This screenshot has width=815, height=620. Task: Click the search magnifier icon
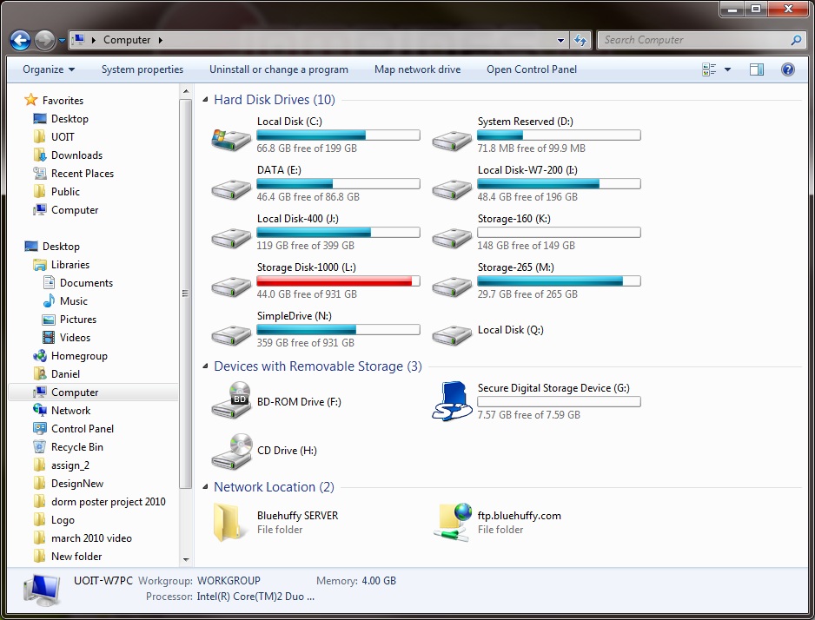pyautogui.click(x=796, y=40)
